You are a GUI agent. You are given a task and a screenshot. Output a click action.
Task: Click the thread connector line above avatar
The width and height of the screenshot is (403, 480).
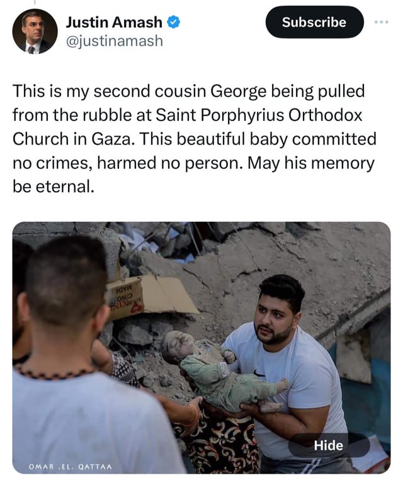click(x=35, y=3)
